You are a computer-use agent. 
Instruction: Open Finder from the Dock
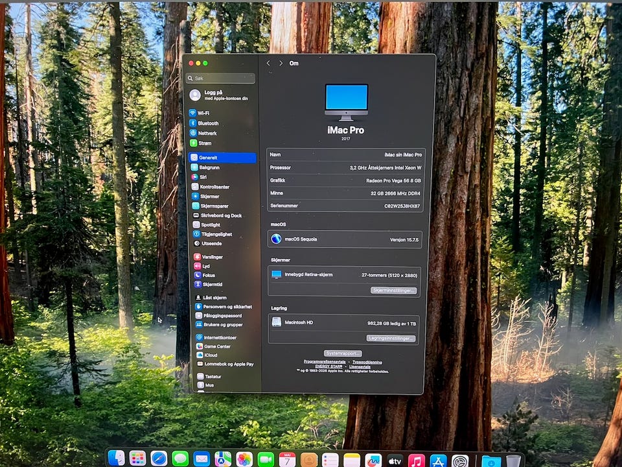pyautogui.click(x=116, y=459)
